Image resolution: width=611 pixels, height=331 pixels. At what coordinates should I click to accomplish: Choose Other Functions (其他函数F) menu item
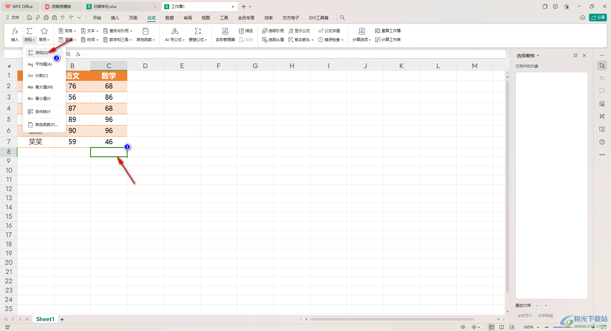click(44, 125)
